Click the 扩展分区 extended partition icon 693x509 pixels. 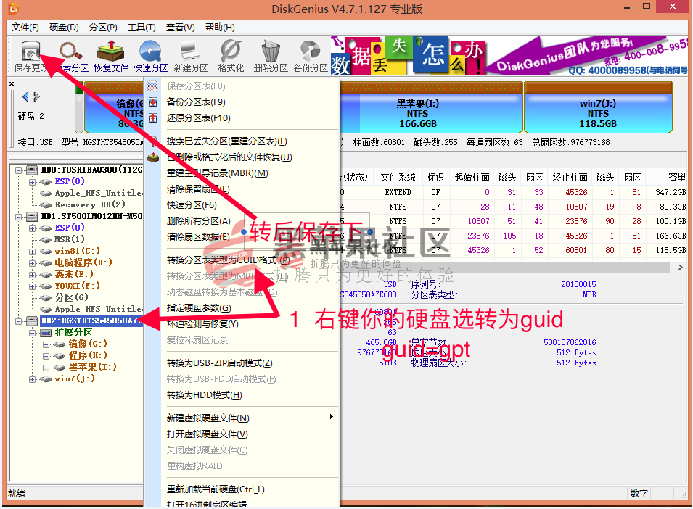tap(46, 332)
